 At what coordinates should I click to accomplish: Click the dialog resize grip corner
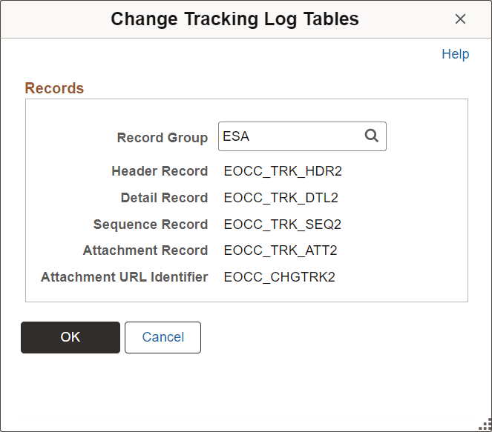point(486,426)
